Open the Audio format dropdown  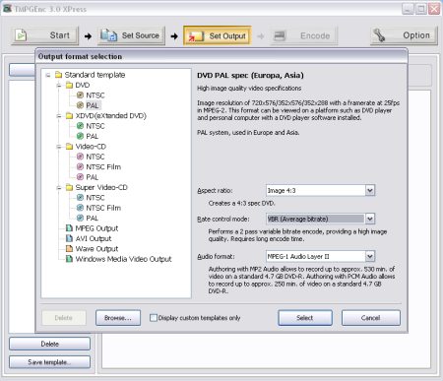coord(370,256)
